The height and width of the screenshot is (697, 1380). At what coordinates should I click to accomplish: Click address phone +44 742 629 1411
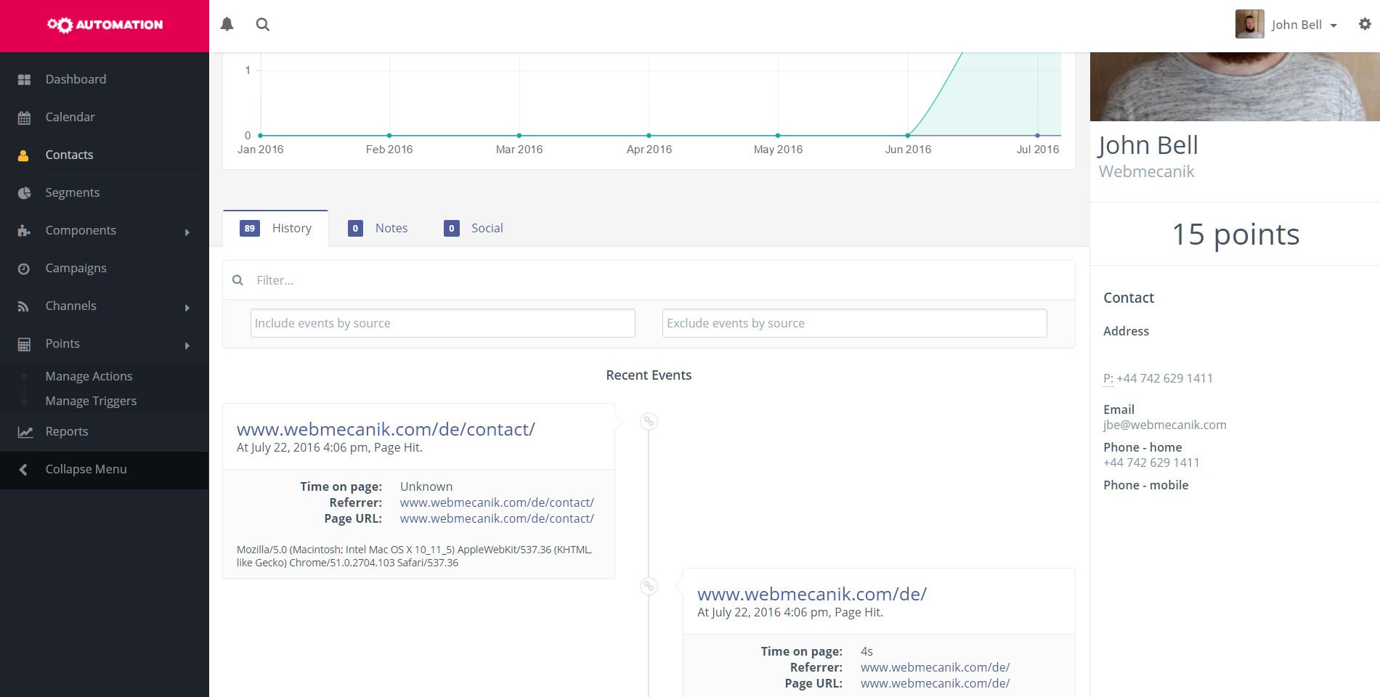1164,378
